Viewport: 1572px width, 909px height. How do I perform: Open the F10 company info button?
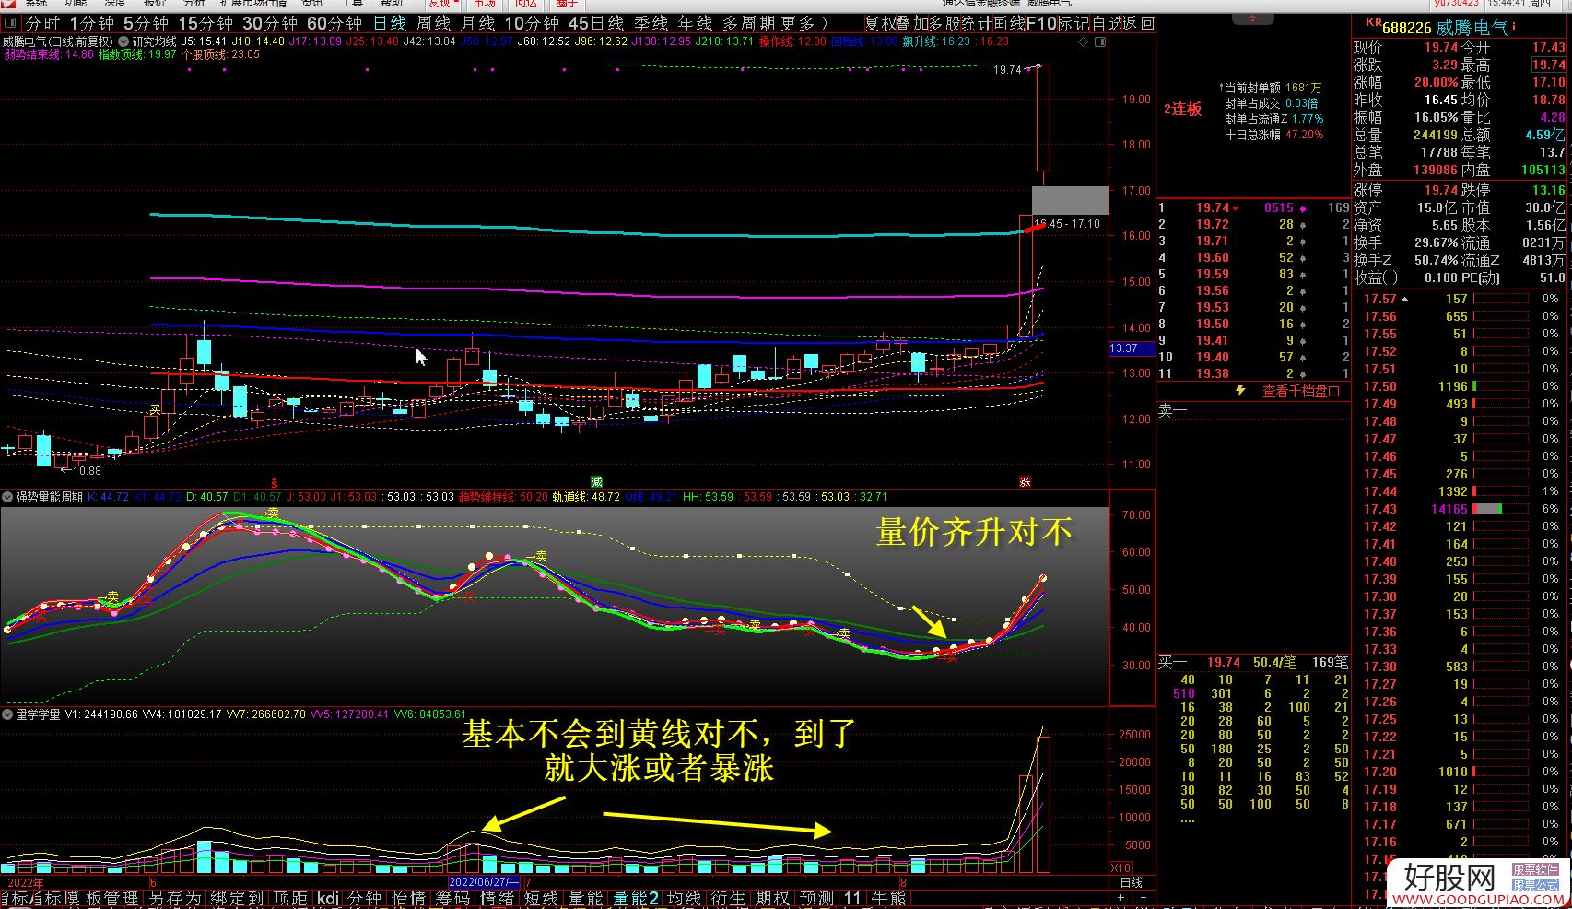coord(1041,23)
